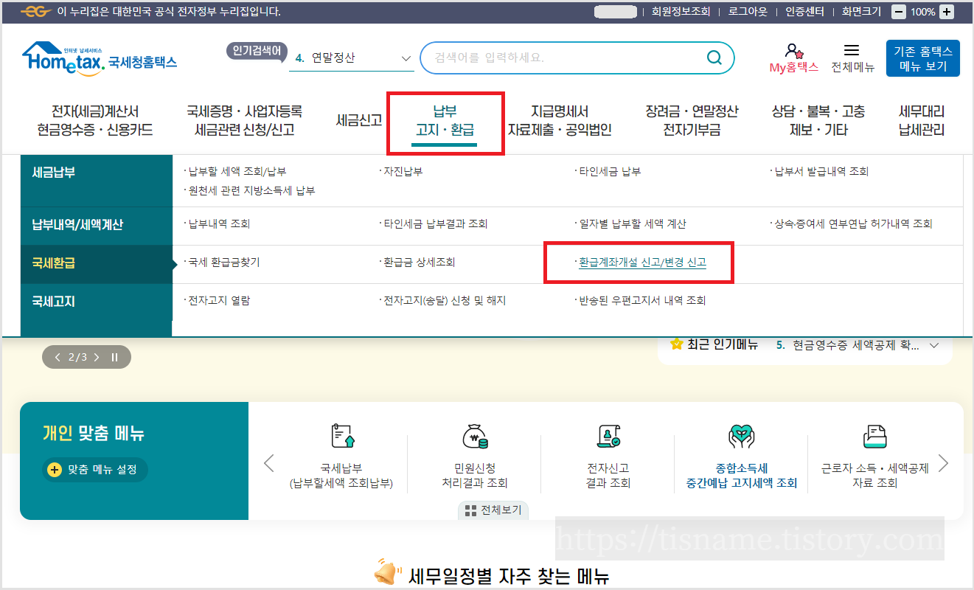Open 타인세금 납부결과 조회 link

(435, 223)
